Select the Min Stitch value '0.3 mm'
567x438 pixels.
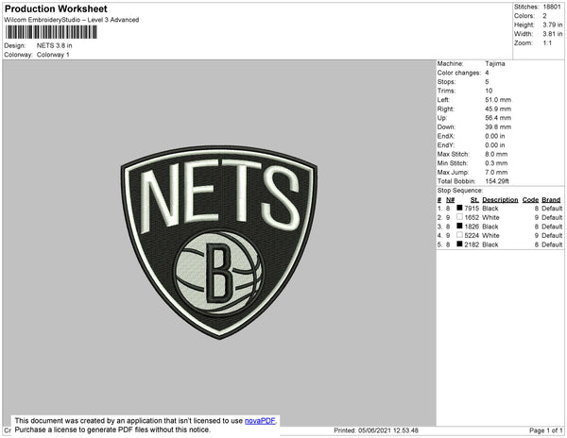(x=496, y=163)
